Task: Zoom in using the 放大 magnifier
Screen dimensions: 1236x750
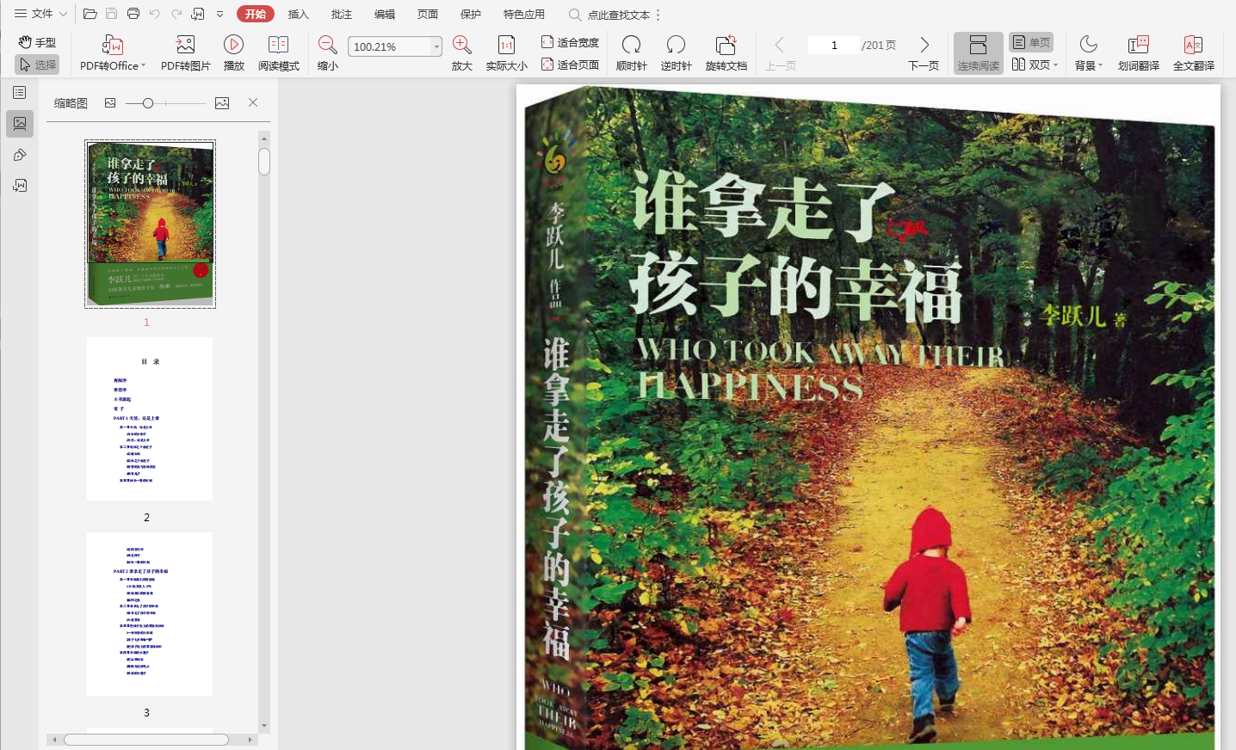Action: [462, 46]
